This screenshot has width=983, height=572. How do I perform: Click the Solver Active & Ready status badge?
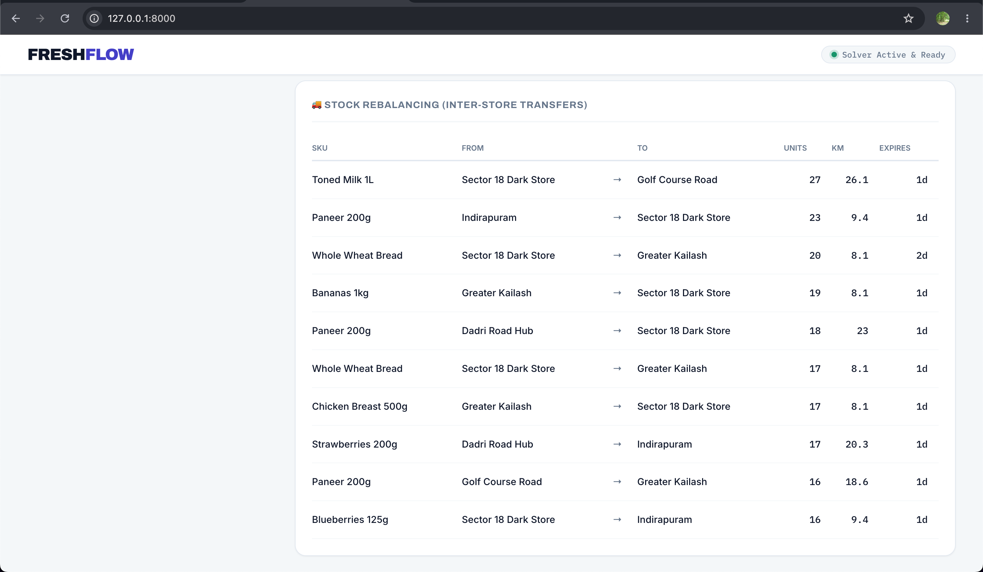coord(888,55)
